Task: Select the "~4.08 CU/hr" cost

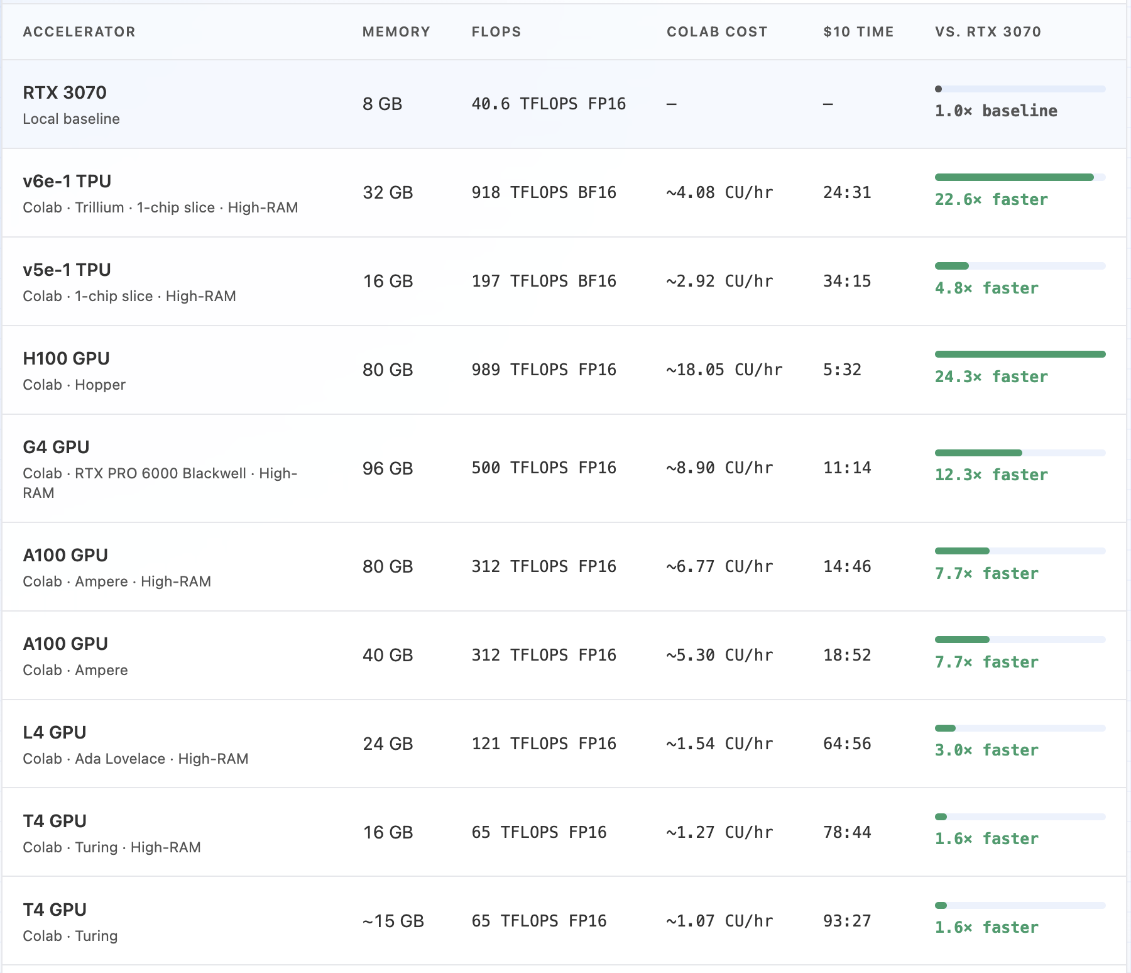Action: [x=719, y=192]
